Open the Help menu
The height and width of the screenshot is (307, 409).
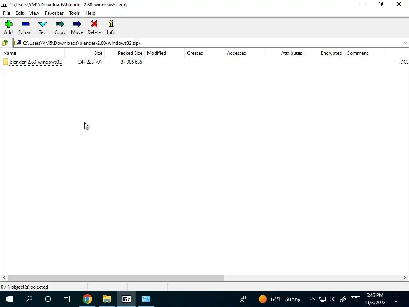pyautogui.click(x=90, y=13)
